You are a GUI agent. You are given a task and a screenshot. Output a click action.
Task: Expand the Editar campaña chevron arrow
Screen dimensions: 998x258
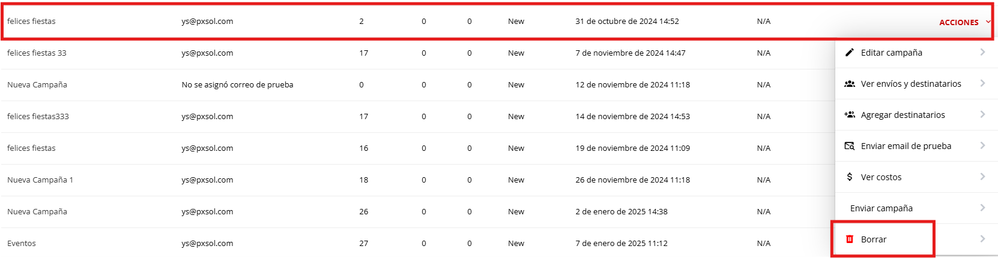[982, 52]
